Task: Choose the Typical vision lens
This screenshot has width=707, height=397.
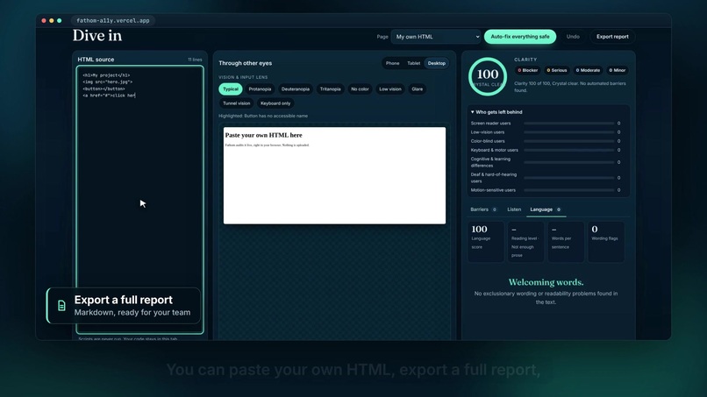Action: point(231,89)
